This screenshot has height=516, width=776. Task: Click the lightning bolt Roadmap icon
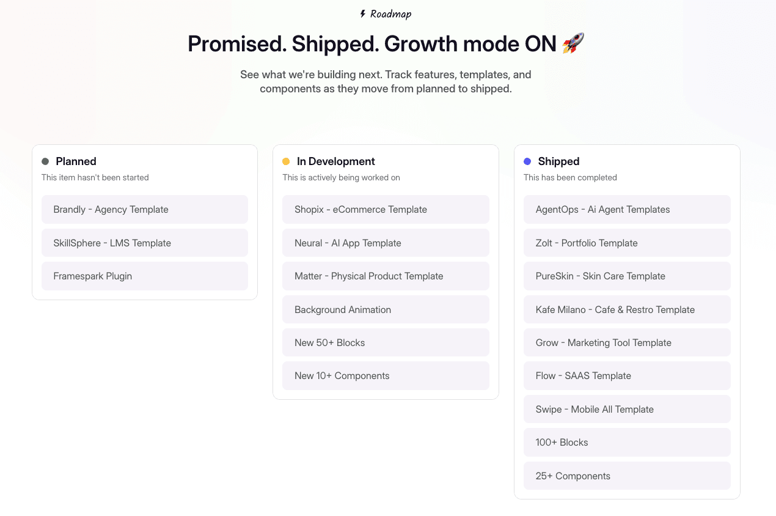click(x=363, y=13)
